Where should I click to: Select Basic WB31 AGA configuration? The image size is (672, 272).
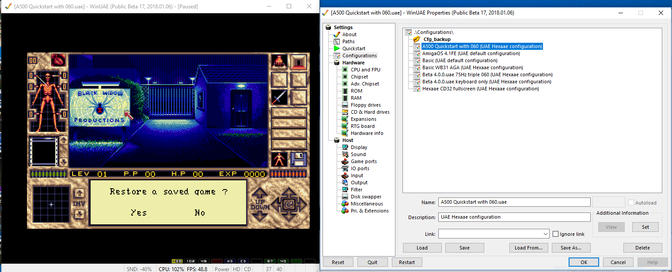click(x=473, y=67)
